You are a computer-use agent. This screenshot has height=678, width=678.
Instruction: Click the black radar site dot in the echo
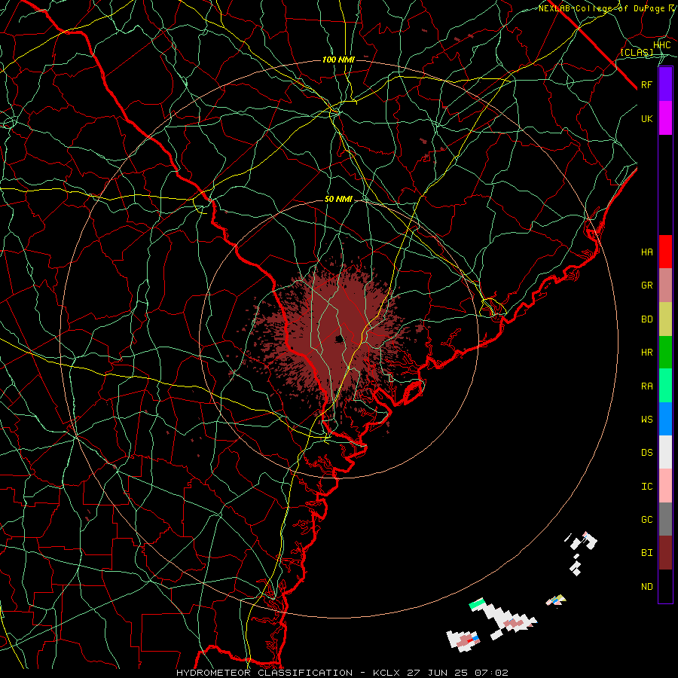(x=340, y=339)
